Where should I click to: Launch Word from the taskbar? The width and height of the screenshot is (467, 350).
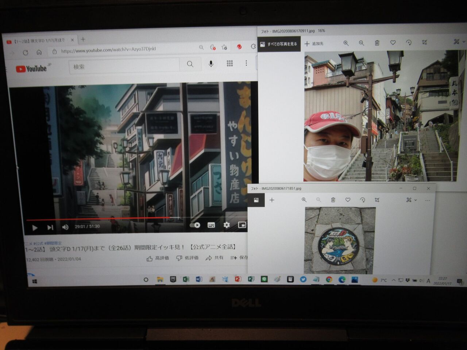click(x=199, y=279)
